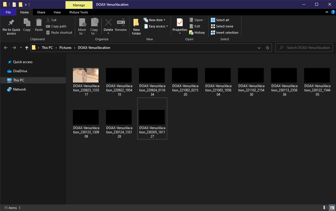
Task: Click Properties icon in Quick Access Toolbar
Action: click(x=14, y=4)
